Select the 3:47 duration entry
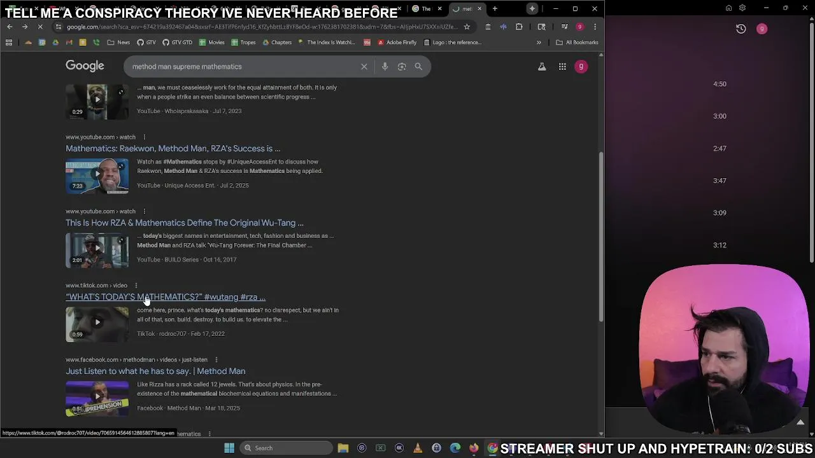 [x=719, y=181]
